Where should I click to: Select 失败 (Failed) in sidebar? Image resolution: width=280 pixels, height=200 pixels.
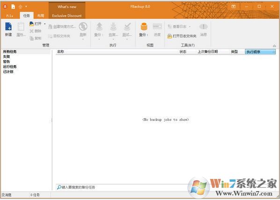point(7,57)
